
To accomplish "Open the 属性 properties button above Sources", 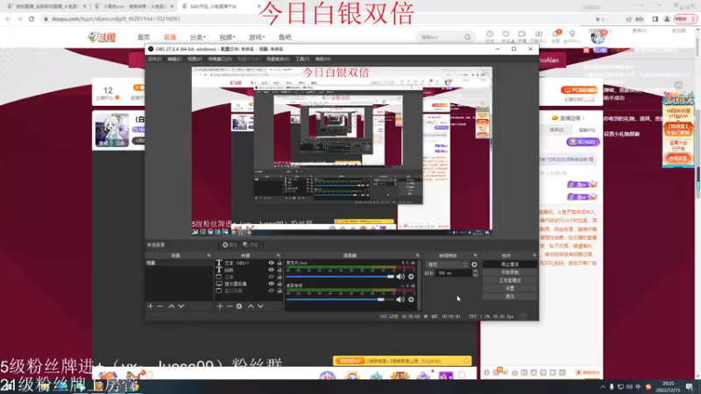I will 230,245.
